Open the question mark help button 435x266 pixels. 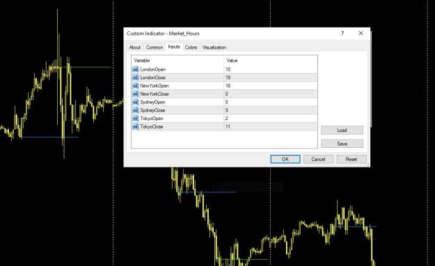point(342,33)
